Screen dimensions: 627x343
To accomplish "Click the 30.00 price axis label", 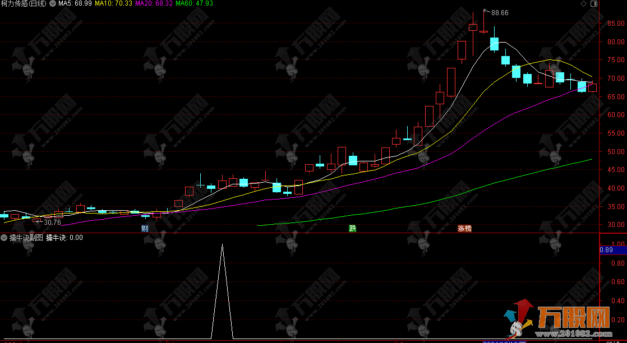I will coord(616,225).
